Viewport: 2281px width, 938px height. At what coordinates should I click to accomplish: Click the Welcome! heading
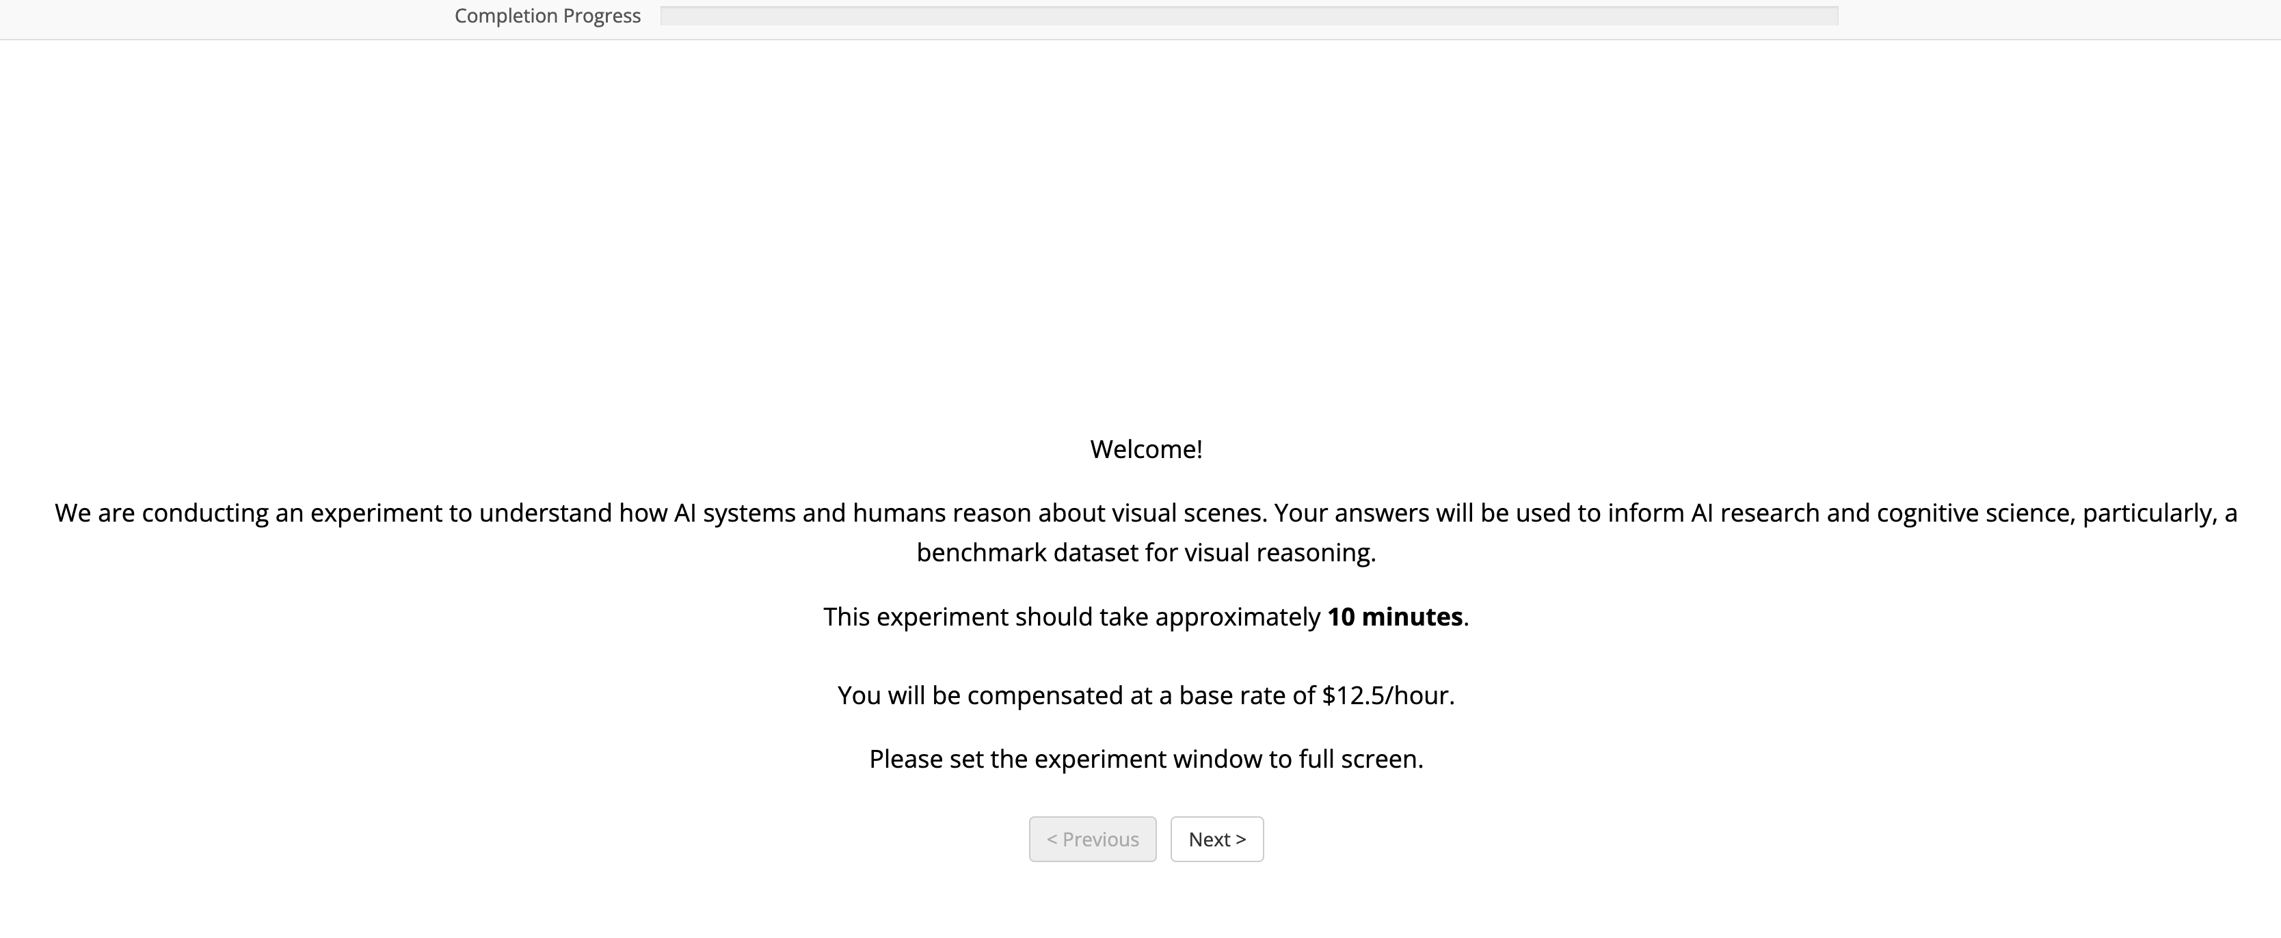pyautogui.click(x=1146, y=449)
